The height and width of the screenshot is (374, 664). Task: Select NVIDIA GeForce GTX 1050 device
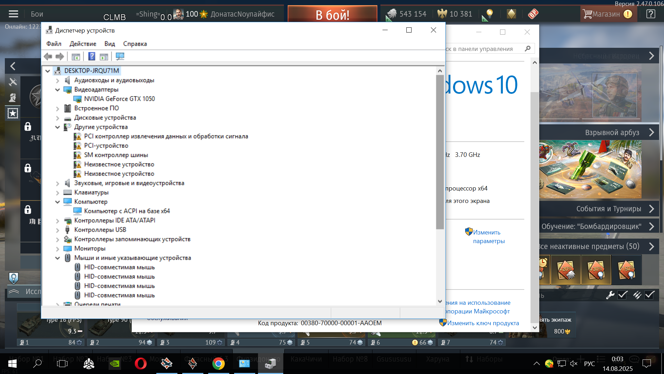pyautogui.click(x=119, y=99)
